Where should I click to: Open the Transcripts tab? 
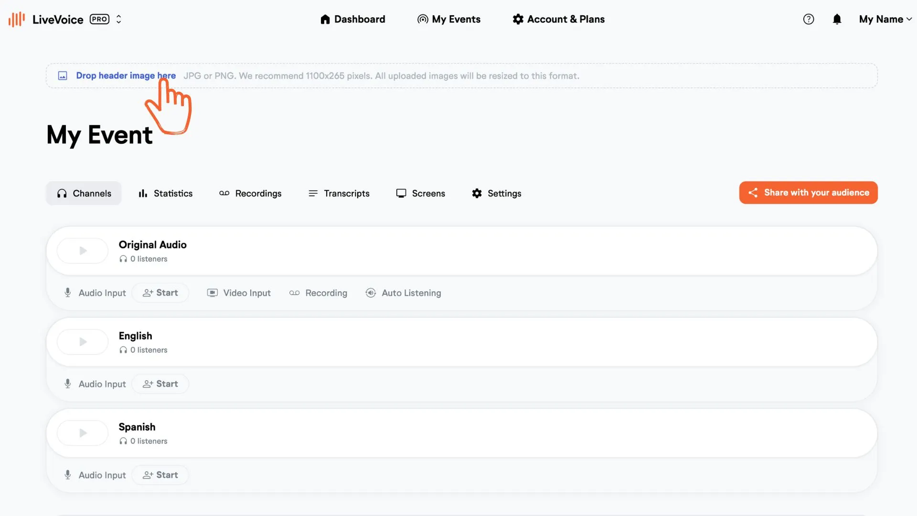pyautogui.click(x=339, y=193)
